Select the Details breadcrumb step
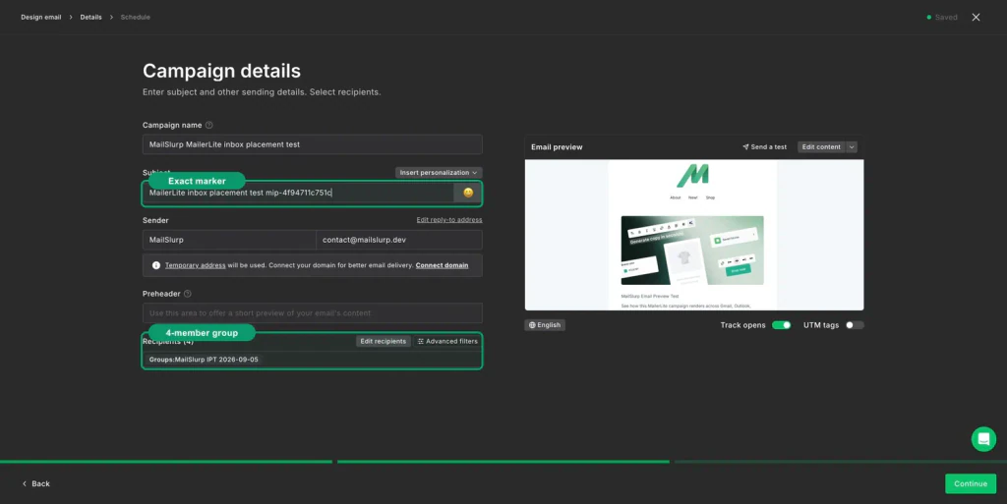This screenshot has width=1007, height=504. coord(90,18)
